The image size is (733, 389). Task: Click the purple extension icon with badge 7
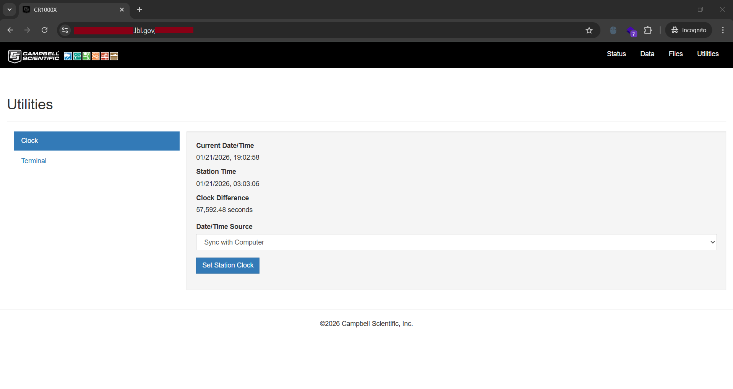(x=631, y=31)
